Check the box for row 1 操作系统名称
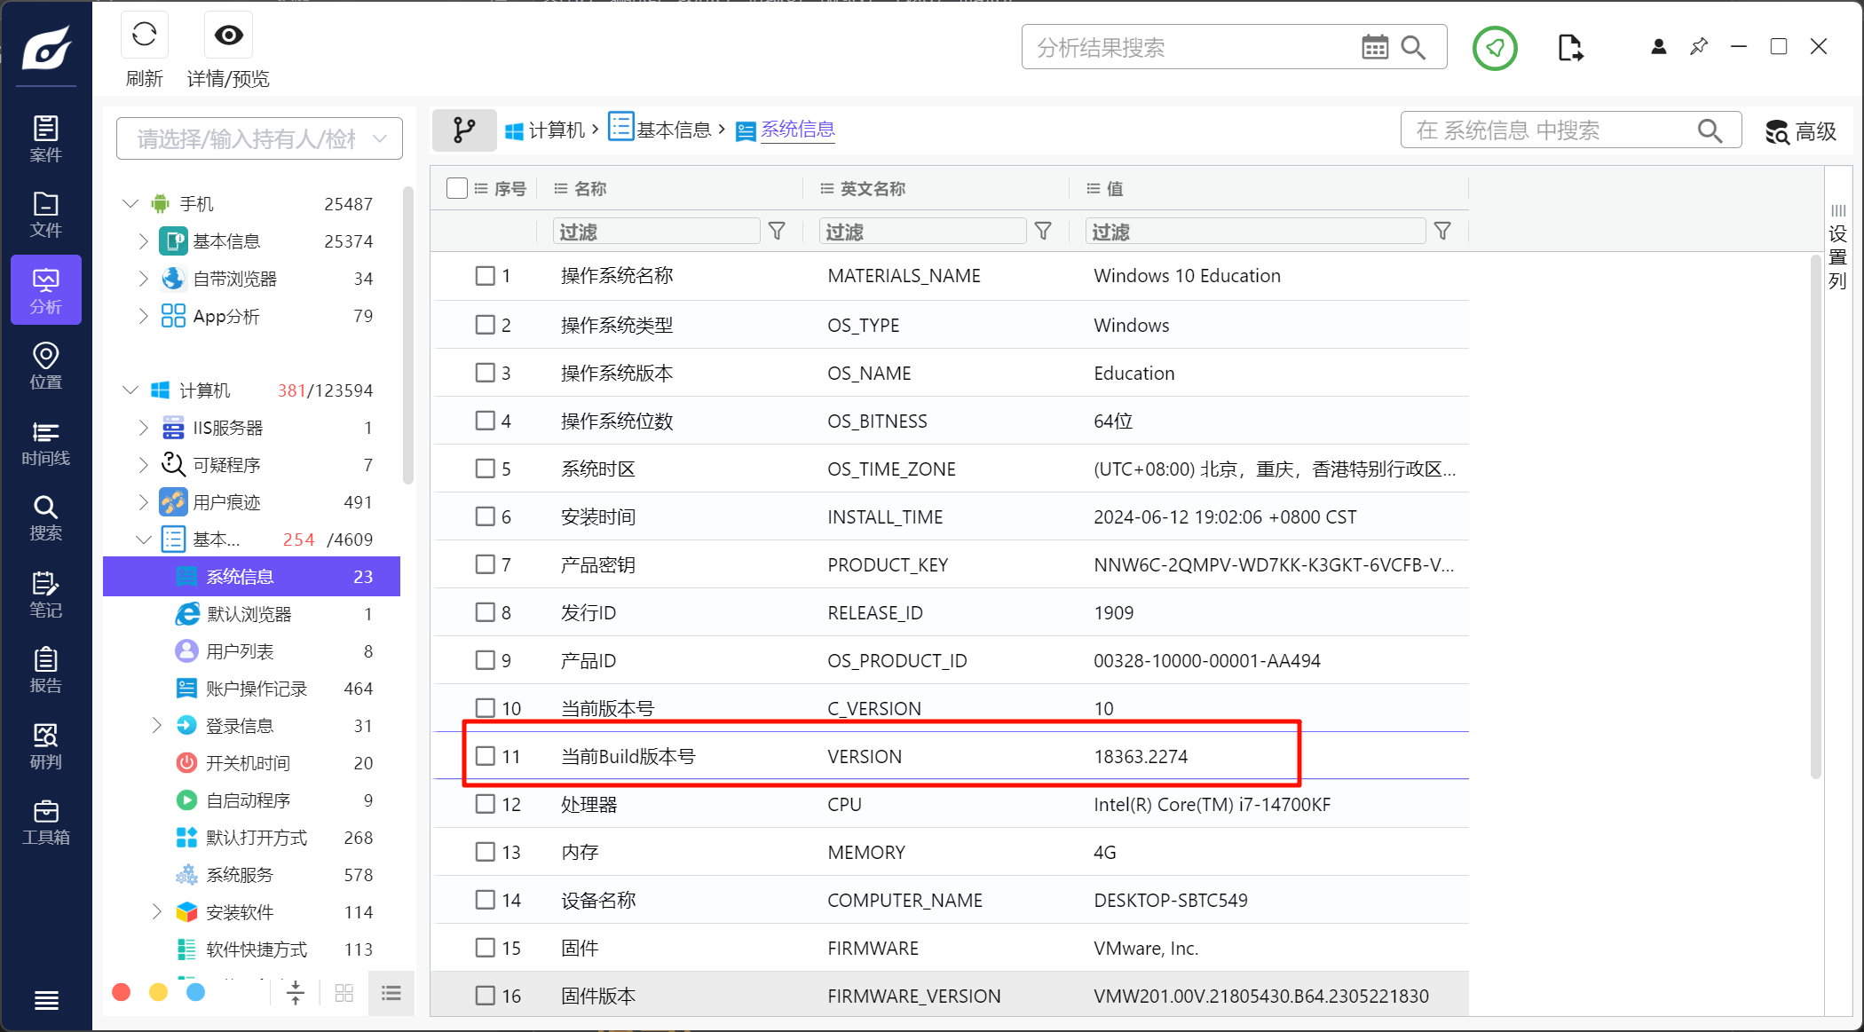This screenshot has height=1032, width=1864. pos(485,276)
